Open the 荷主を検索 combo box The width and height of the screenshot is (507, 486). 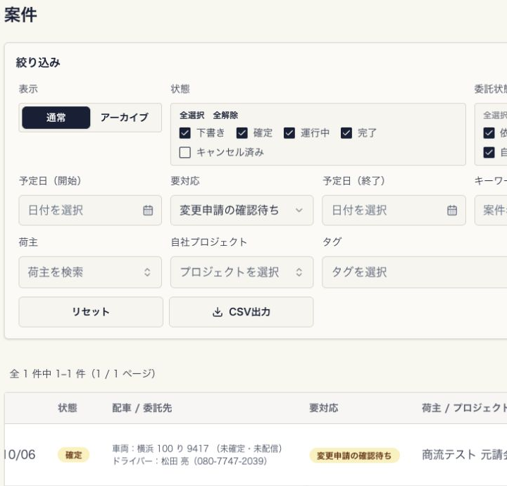[90, 273]
